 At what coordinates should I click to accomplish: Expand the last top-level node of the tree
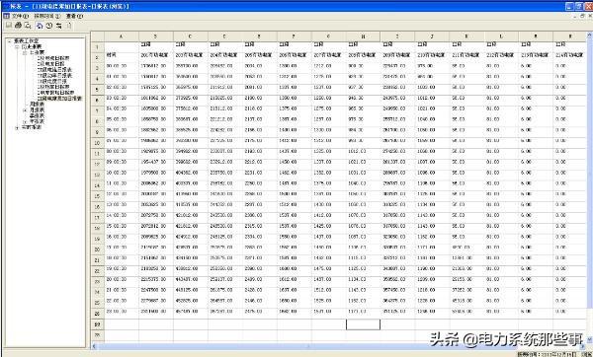point(17,127)
